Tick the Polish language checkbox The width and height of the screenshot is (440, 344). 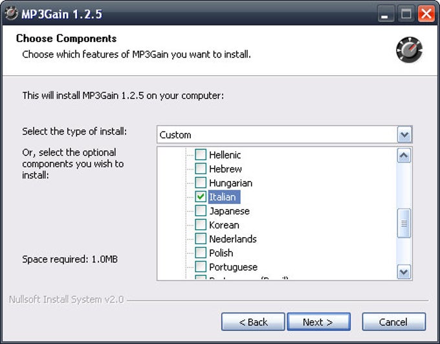pyautogui.click(x=201, y=253)
